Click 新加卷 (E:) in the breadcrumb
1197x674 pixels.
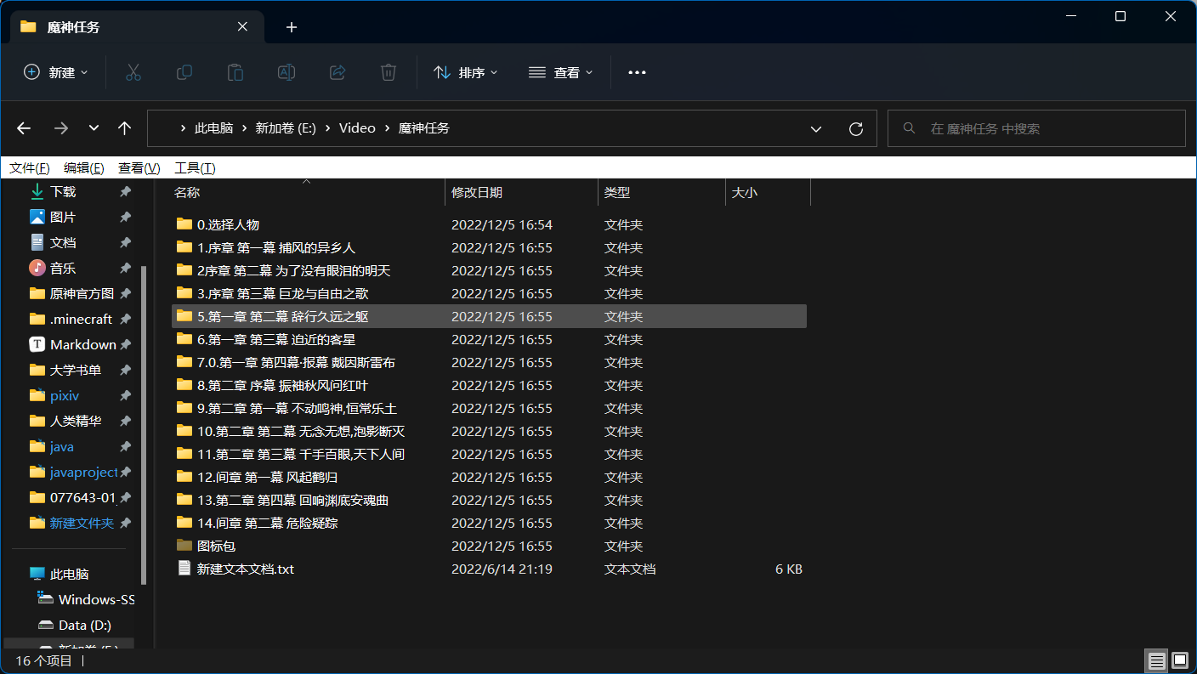coord(286,128)
